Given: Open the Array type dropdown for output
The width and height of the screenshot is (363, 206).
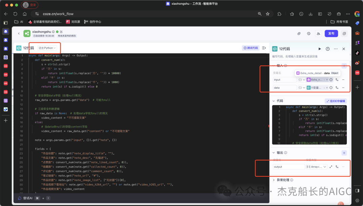Looking at the screenshot, I should 316,167.
